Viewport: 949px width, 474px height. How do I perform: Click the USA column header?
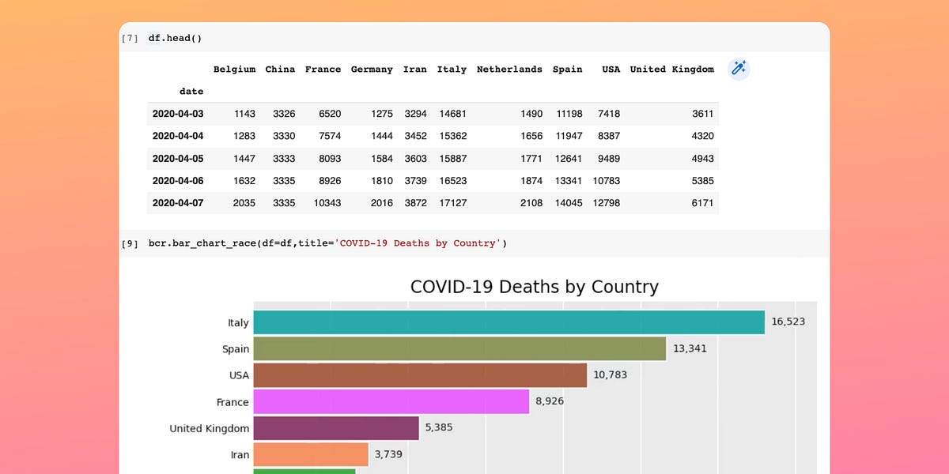click(611, 69)
